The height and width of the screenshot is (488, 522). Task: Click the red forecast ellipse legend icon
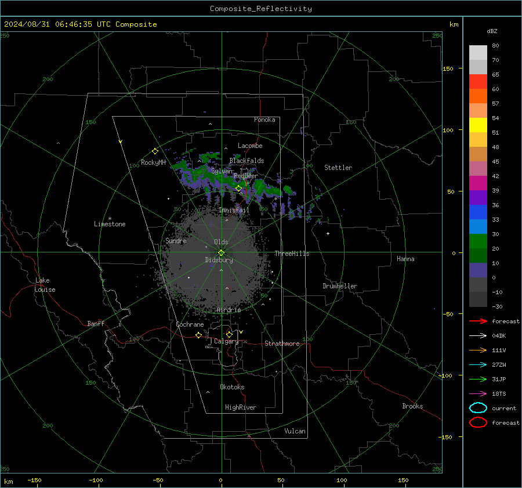(x=478, y=422)
